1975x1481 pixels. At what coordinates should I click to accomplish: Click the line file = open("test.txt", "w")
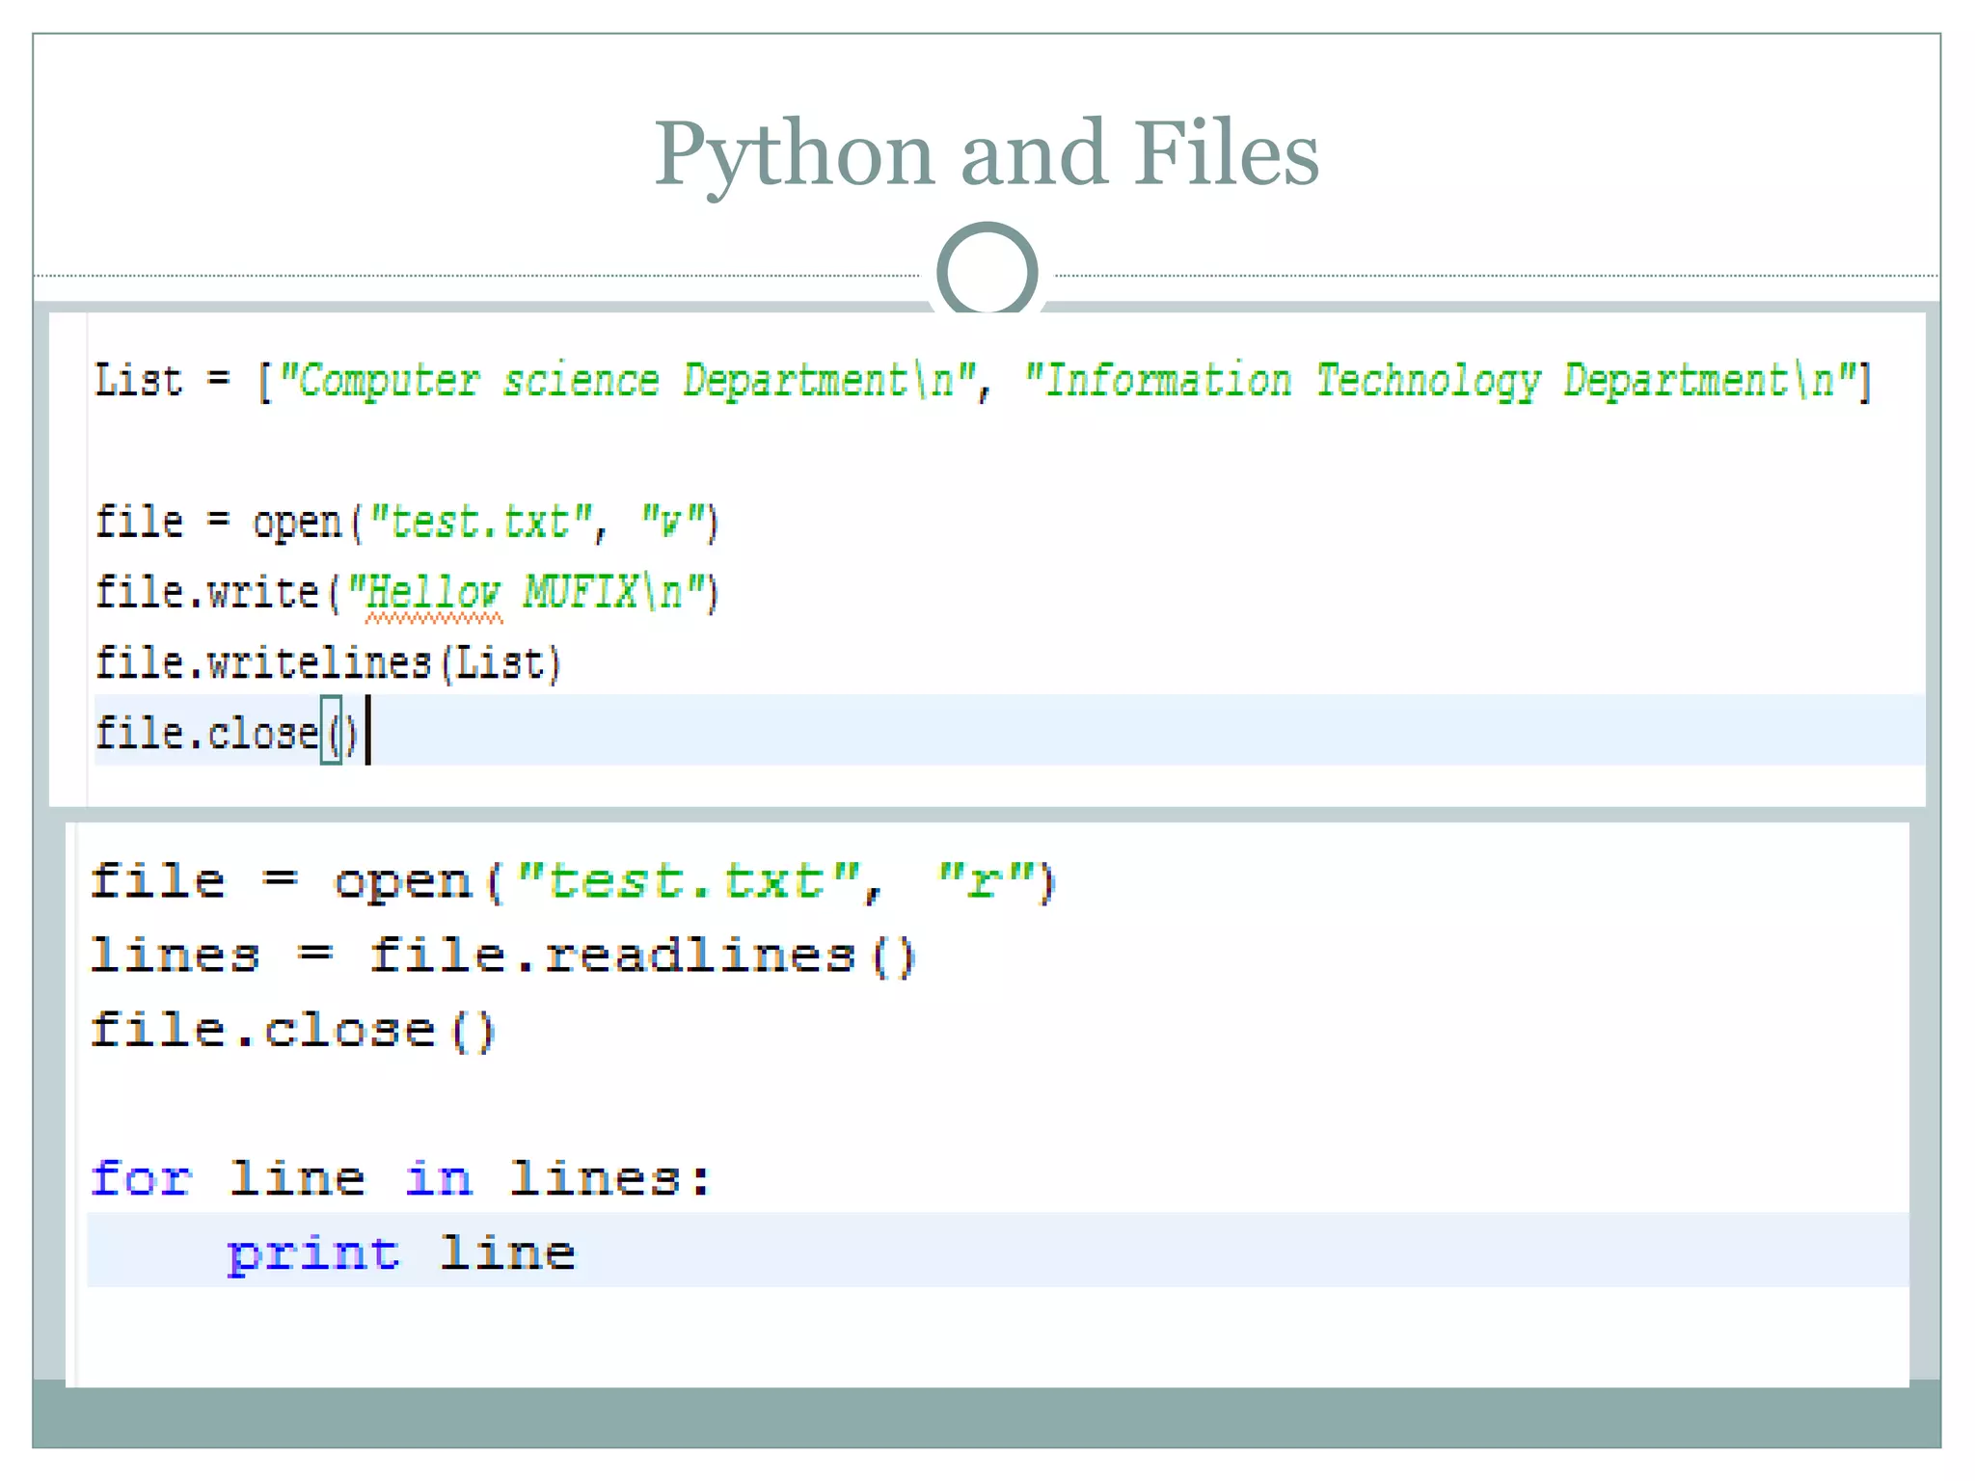pyautogui.click(x=407, y=523)
